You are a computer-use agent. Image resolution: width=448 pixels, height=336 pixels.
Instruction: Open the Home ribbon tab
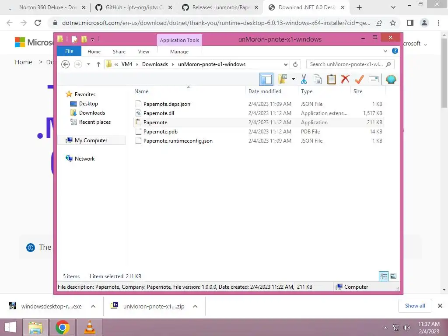(x=94, y=52)
